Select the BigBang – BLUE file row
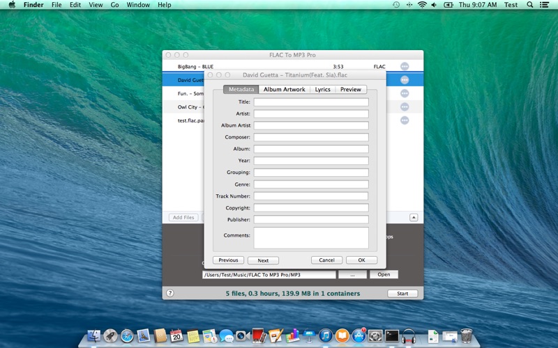558x348 pixels. click(292, 66)
